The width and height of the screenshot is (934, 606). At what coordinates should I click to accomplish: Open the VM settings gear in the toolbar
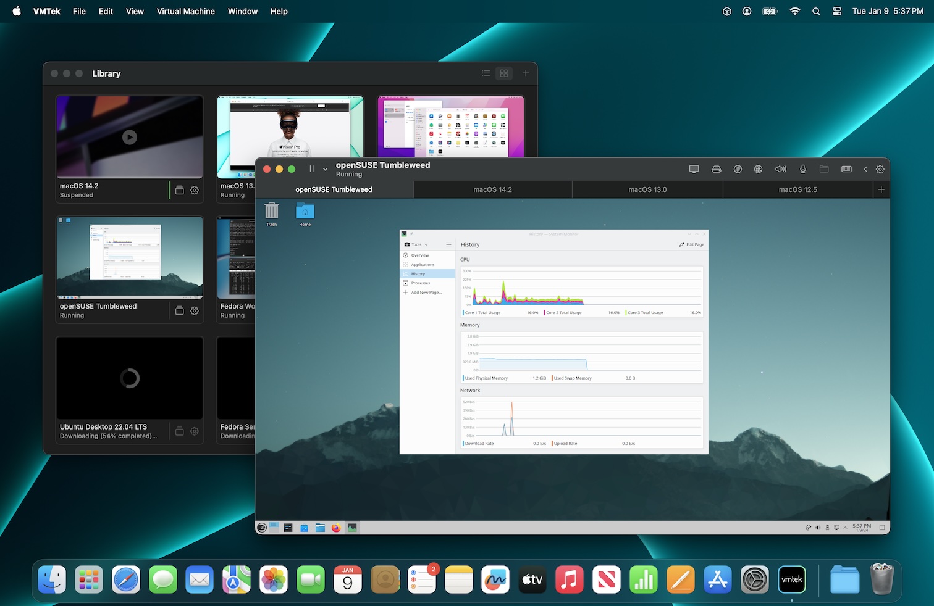point(880,169)
